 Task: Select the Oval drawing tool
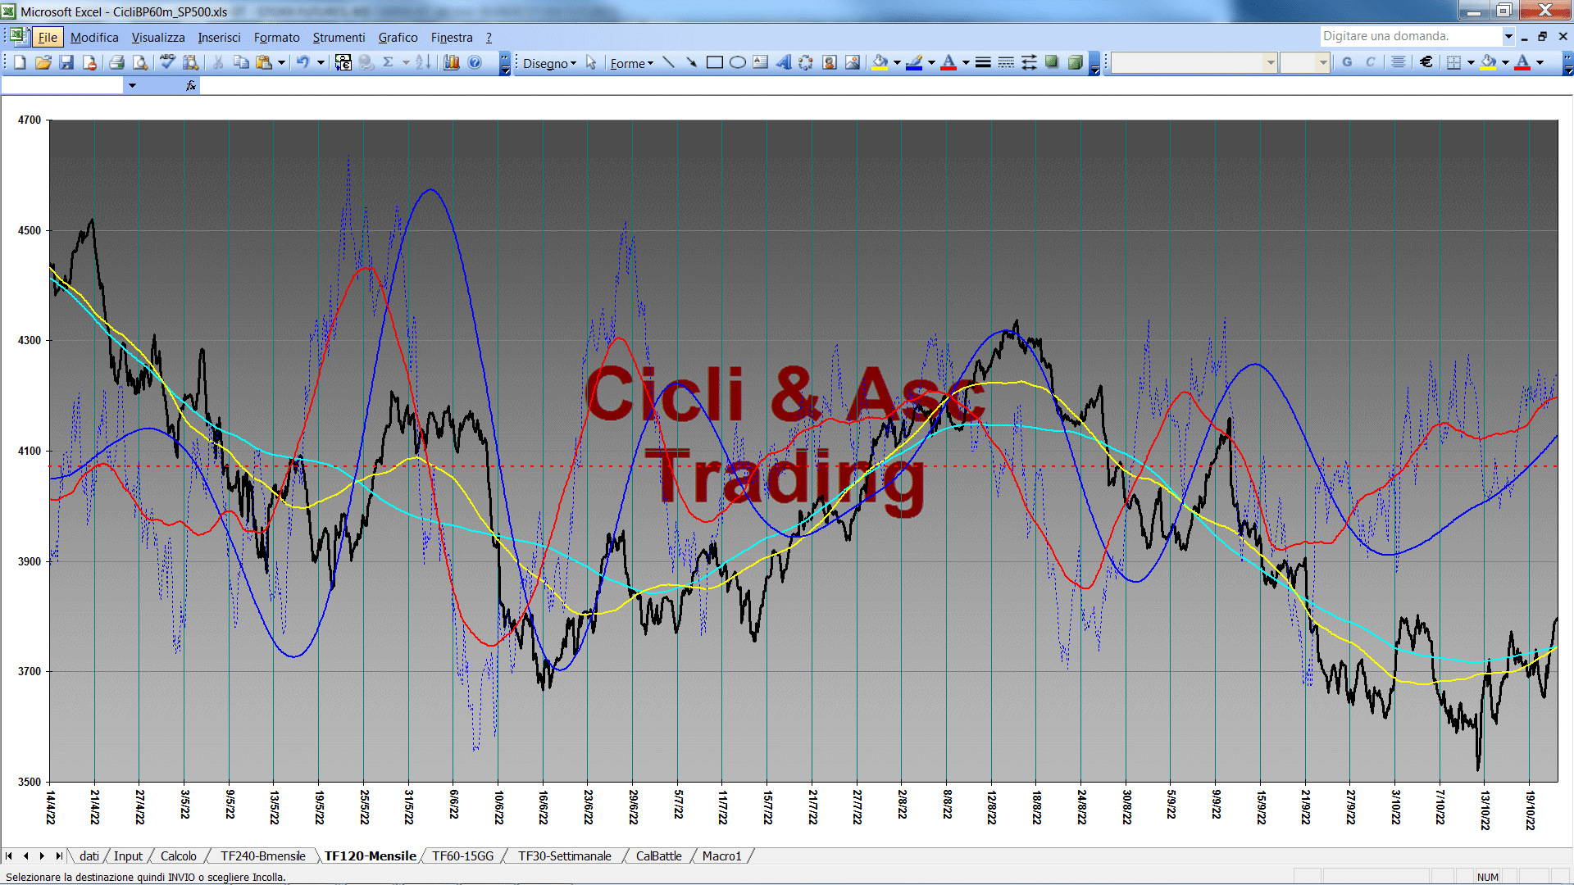738,62
